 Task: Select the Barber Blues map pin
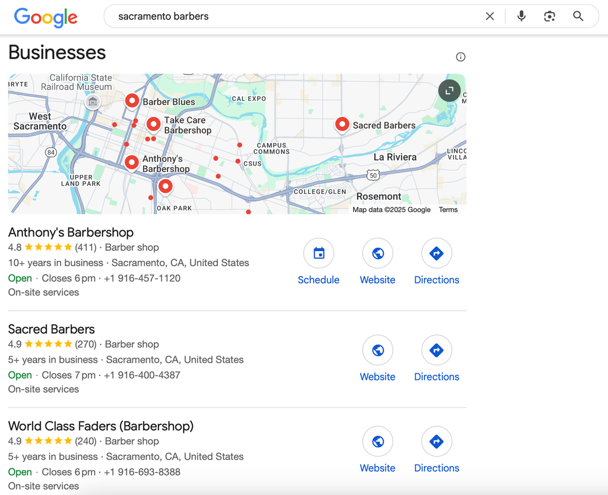click(131, 101)
